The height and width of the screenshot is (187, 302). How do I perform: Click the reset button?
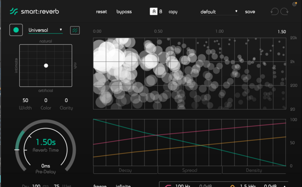pos(101,12)
